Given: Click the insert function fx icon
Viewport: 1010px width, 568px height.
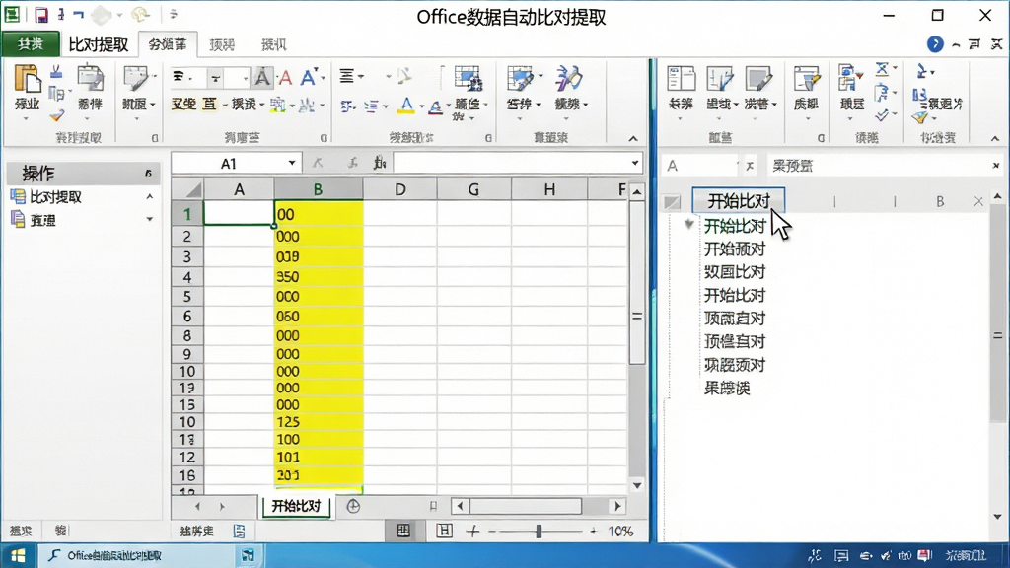Looking at the screenshot, I should (x=380, y=163).
